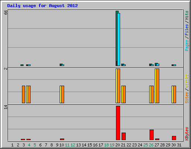Click the day label '20' on x-axis
Viewport: 191px width, 149px height.
pyautogui.click(x=118, y=145)
